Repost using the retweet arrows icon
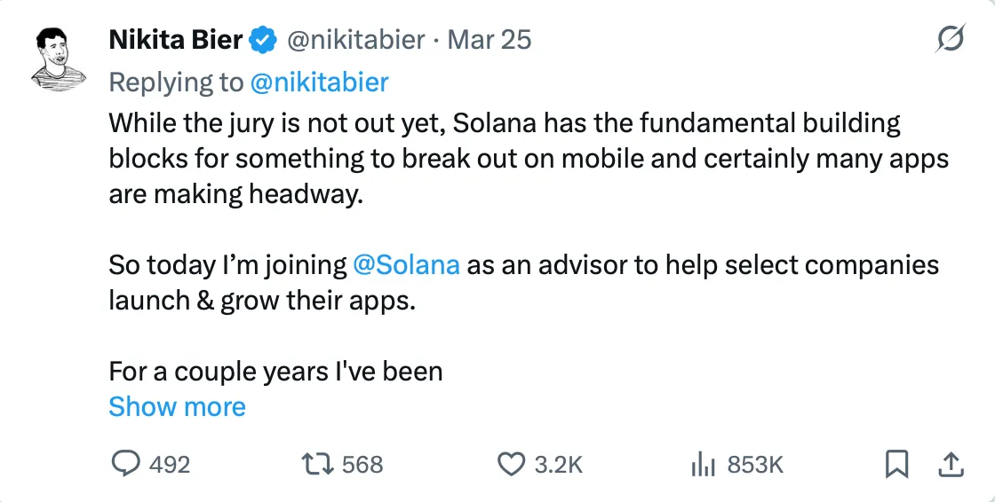Screen dimensions: 995x502 tap(315, 464)
